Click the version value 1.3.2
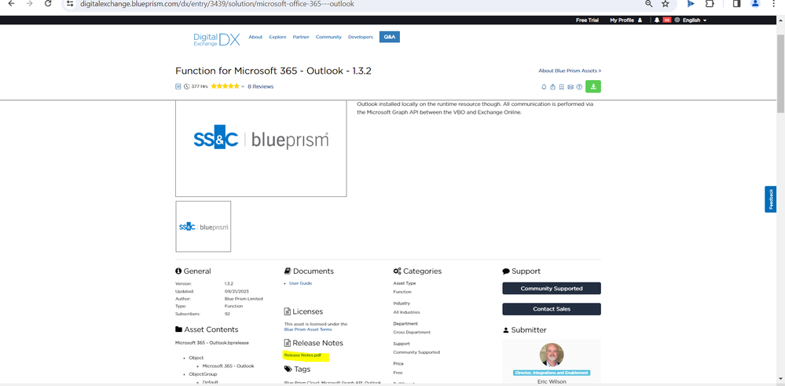 (x=229, y=283)
